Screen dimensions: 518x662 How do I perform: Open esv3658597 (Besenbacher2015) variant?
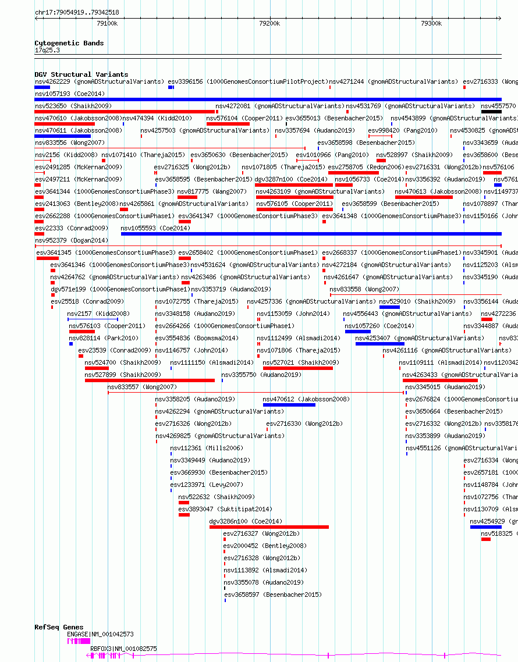tap(273, 596)
